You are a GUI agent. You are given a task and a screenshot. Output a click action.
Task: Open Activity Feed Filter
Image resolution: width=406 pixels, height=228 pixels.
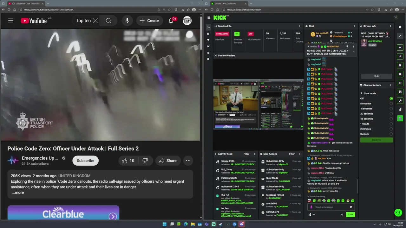click(x=246, y=154)
